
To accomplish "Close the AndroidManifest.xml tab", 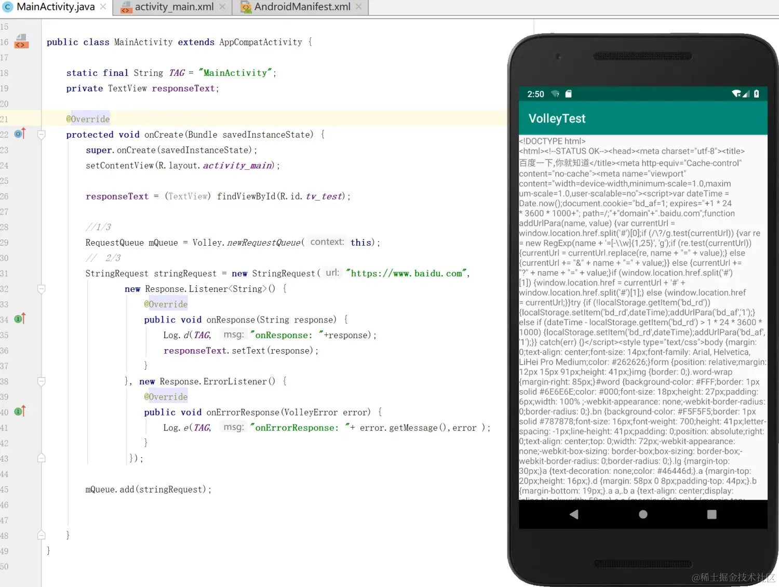I will (358, 7).
